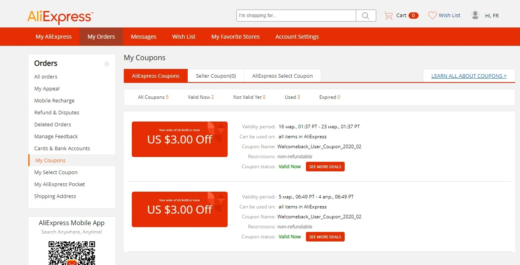Open the shopping cart icon
This screenshot has width=520, height=265.
pos(389,16)
